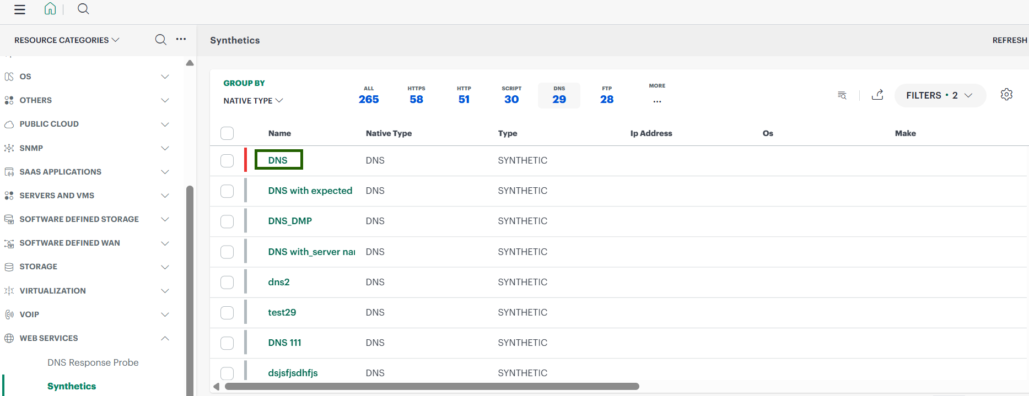Open the DNS with expected link
This screenshot has width=1029, height=396.
(310, 191)
